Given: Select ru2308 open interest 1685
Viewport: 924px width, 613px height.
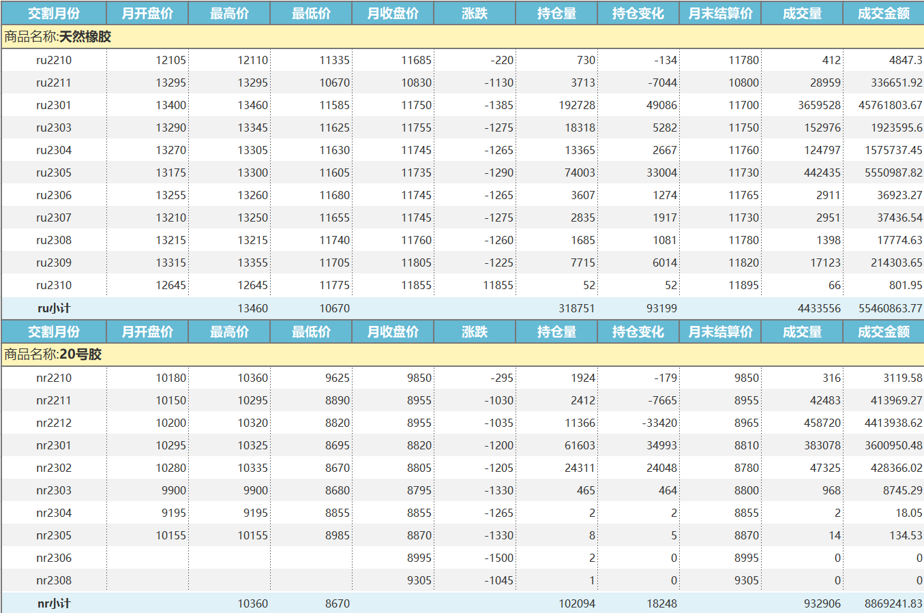Looking at the screenshot, I should pos(583,240).
